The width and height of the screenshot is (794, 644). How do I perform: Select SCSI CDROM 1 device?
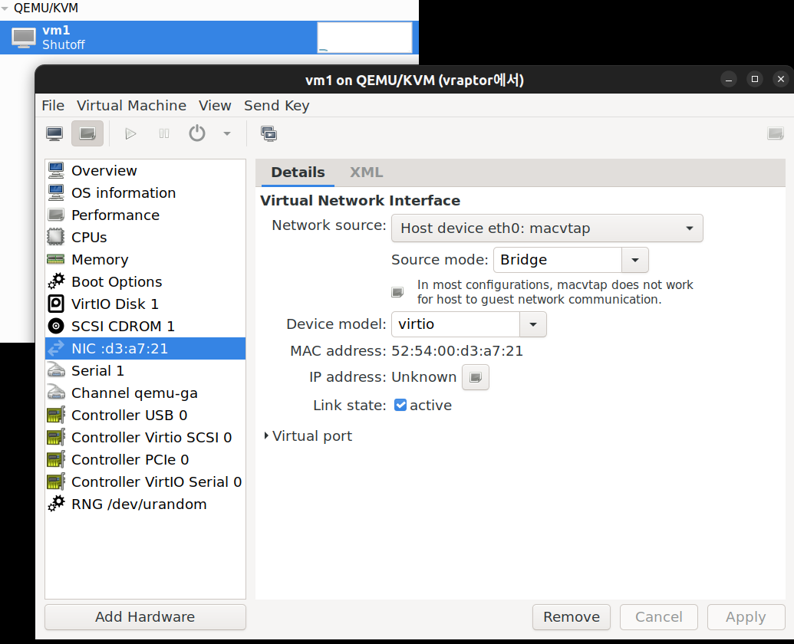coord(145,327)
